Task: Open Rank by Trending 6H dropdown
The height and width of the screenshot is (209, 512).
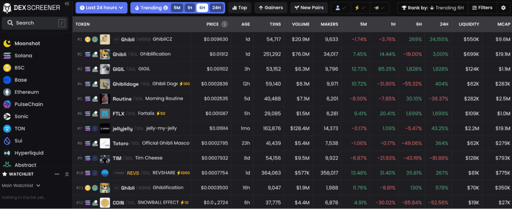Action: point(433,8)
